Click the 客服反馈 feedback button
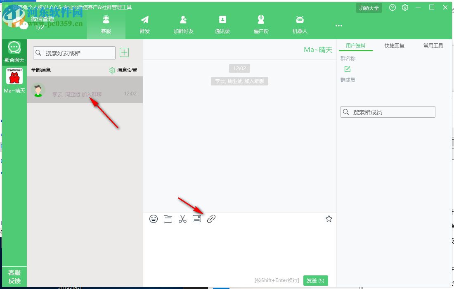Viewport: 454px width, 289px height. point(14,277)
